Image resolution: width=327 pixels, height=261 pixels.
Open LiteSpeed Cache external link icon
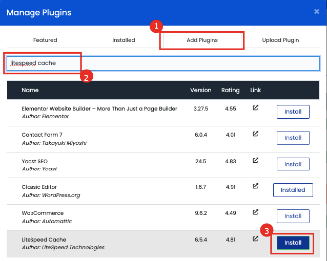pos(255,238)
